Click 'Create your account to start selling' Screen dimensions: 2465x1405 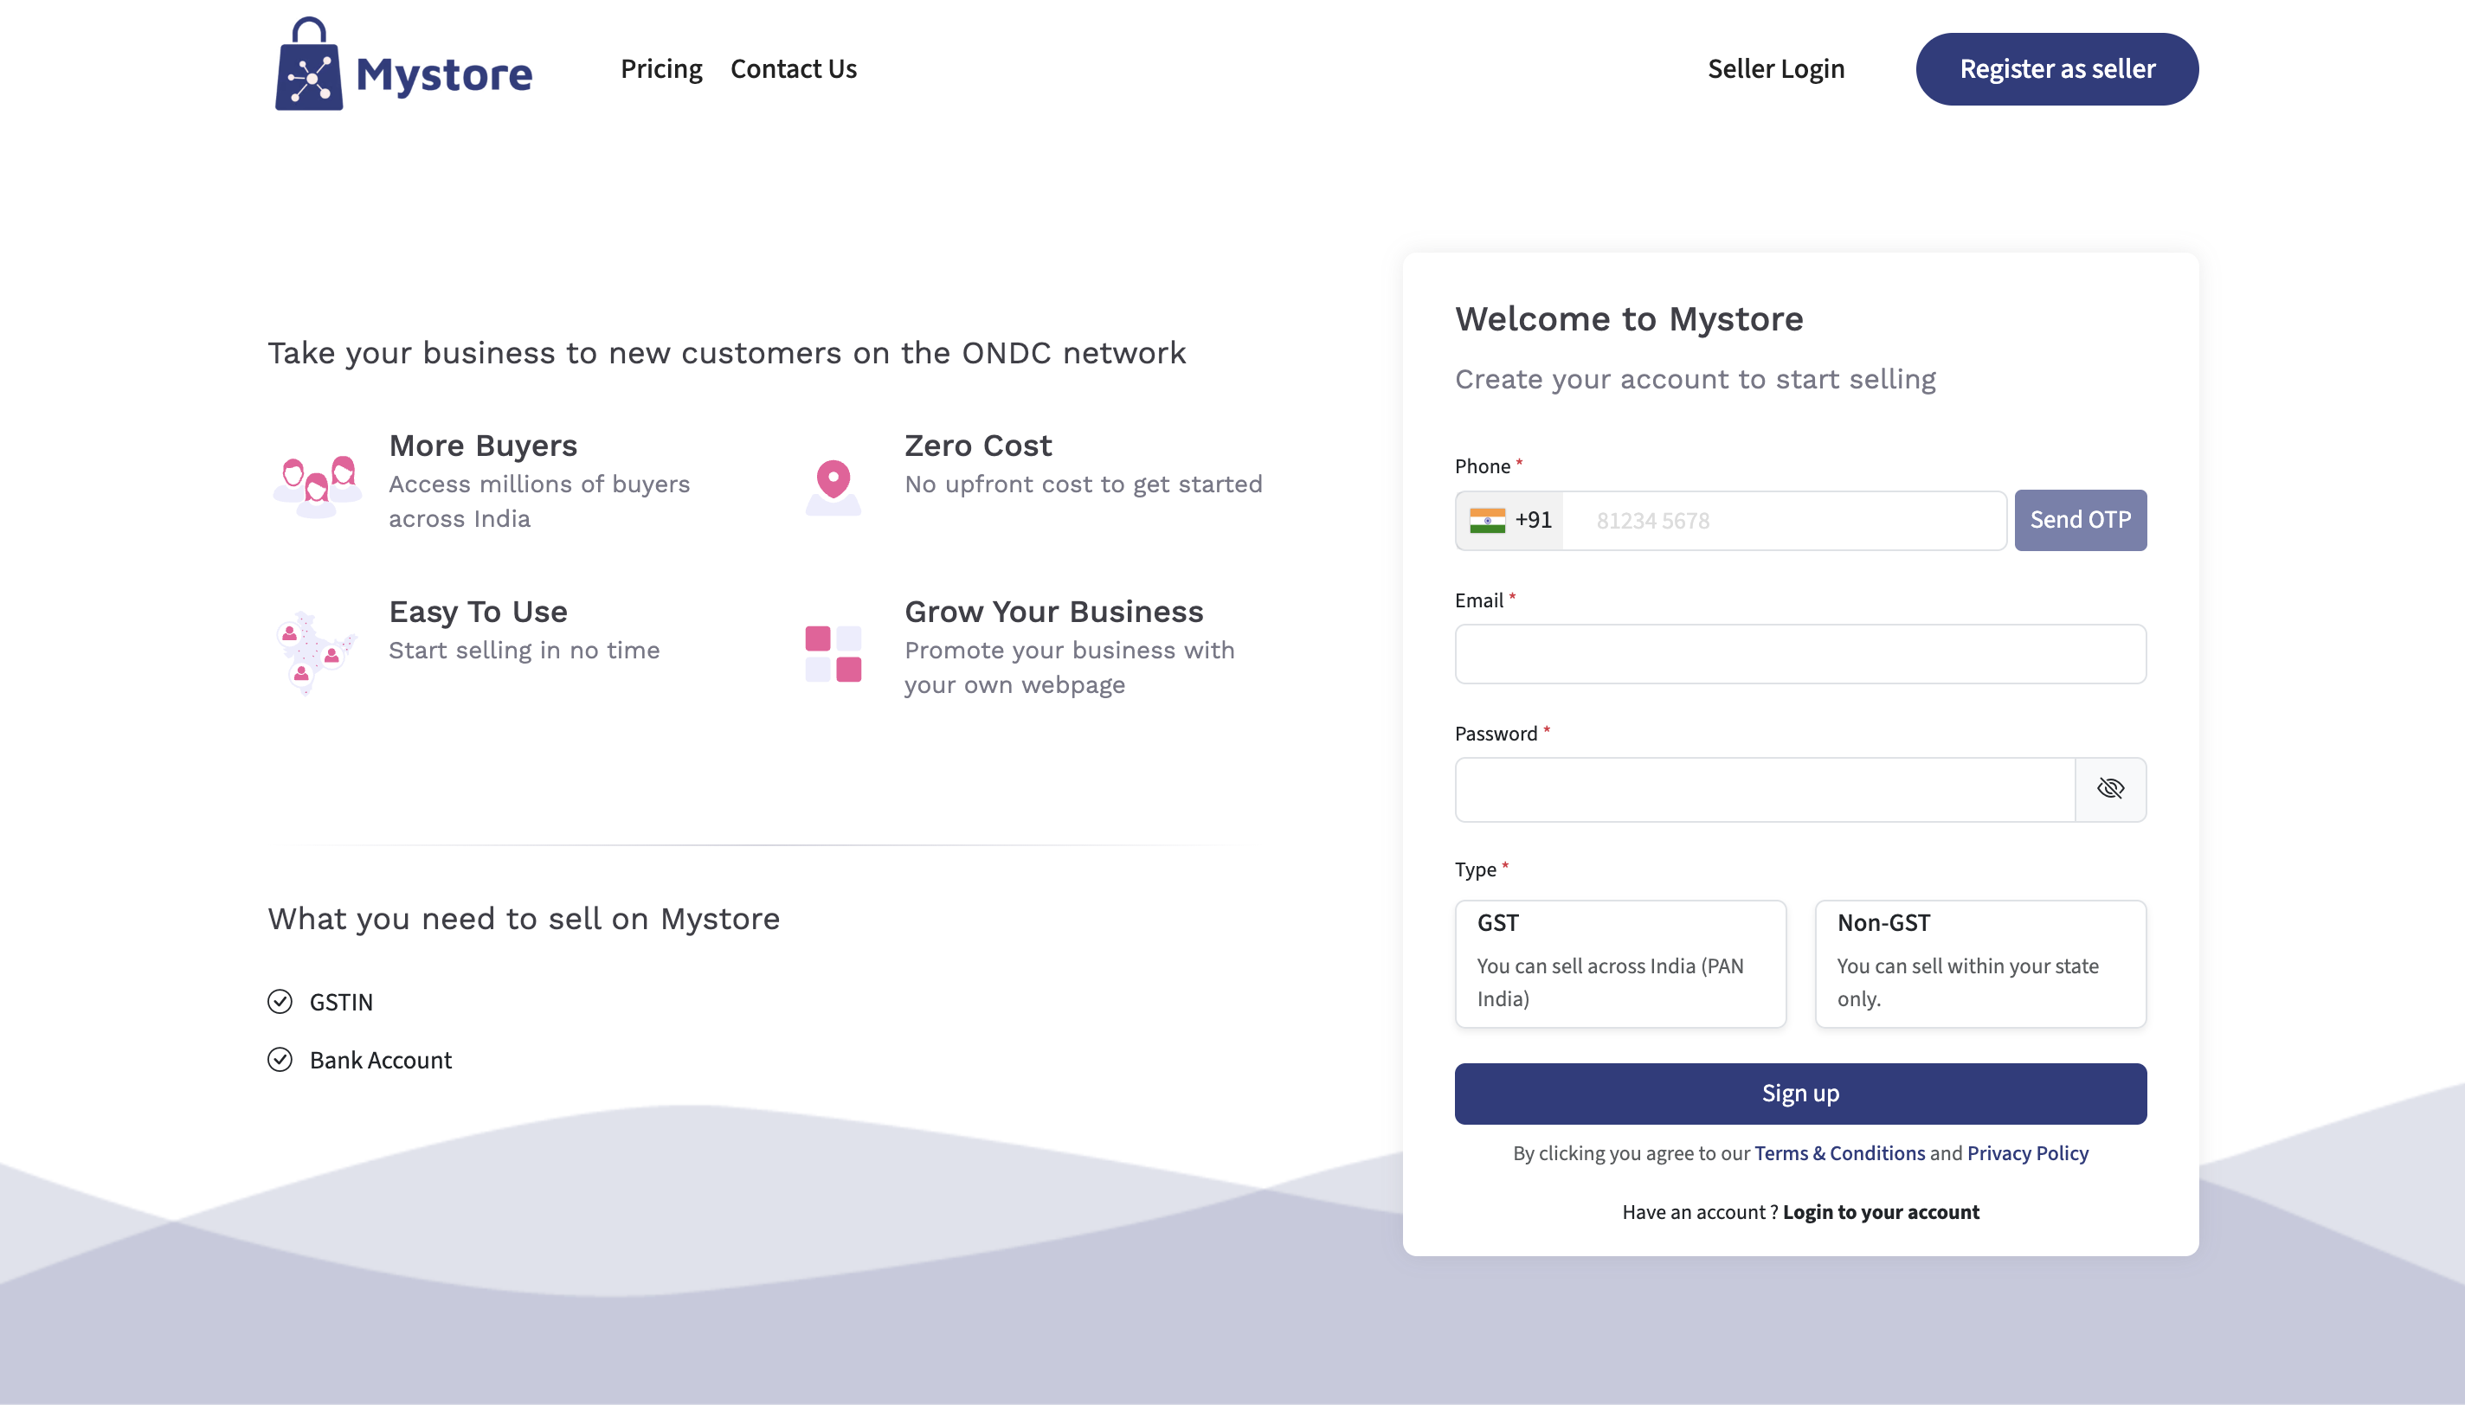tap(1695, 379)
